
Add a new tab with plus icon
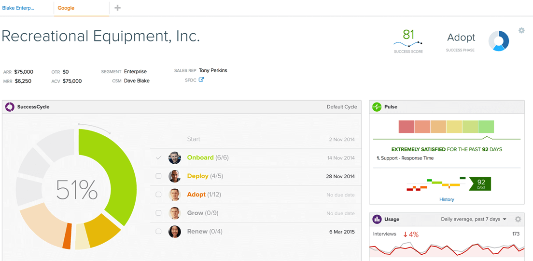click(x=118, y=8)
